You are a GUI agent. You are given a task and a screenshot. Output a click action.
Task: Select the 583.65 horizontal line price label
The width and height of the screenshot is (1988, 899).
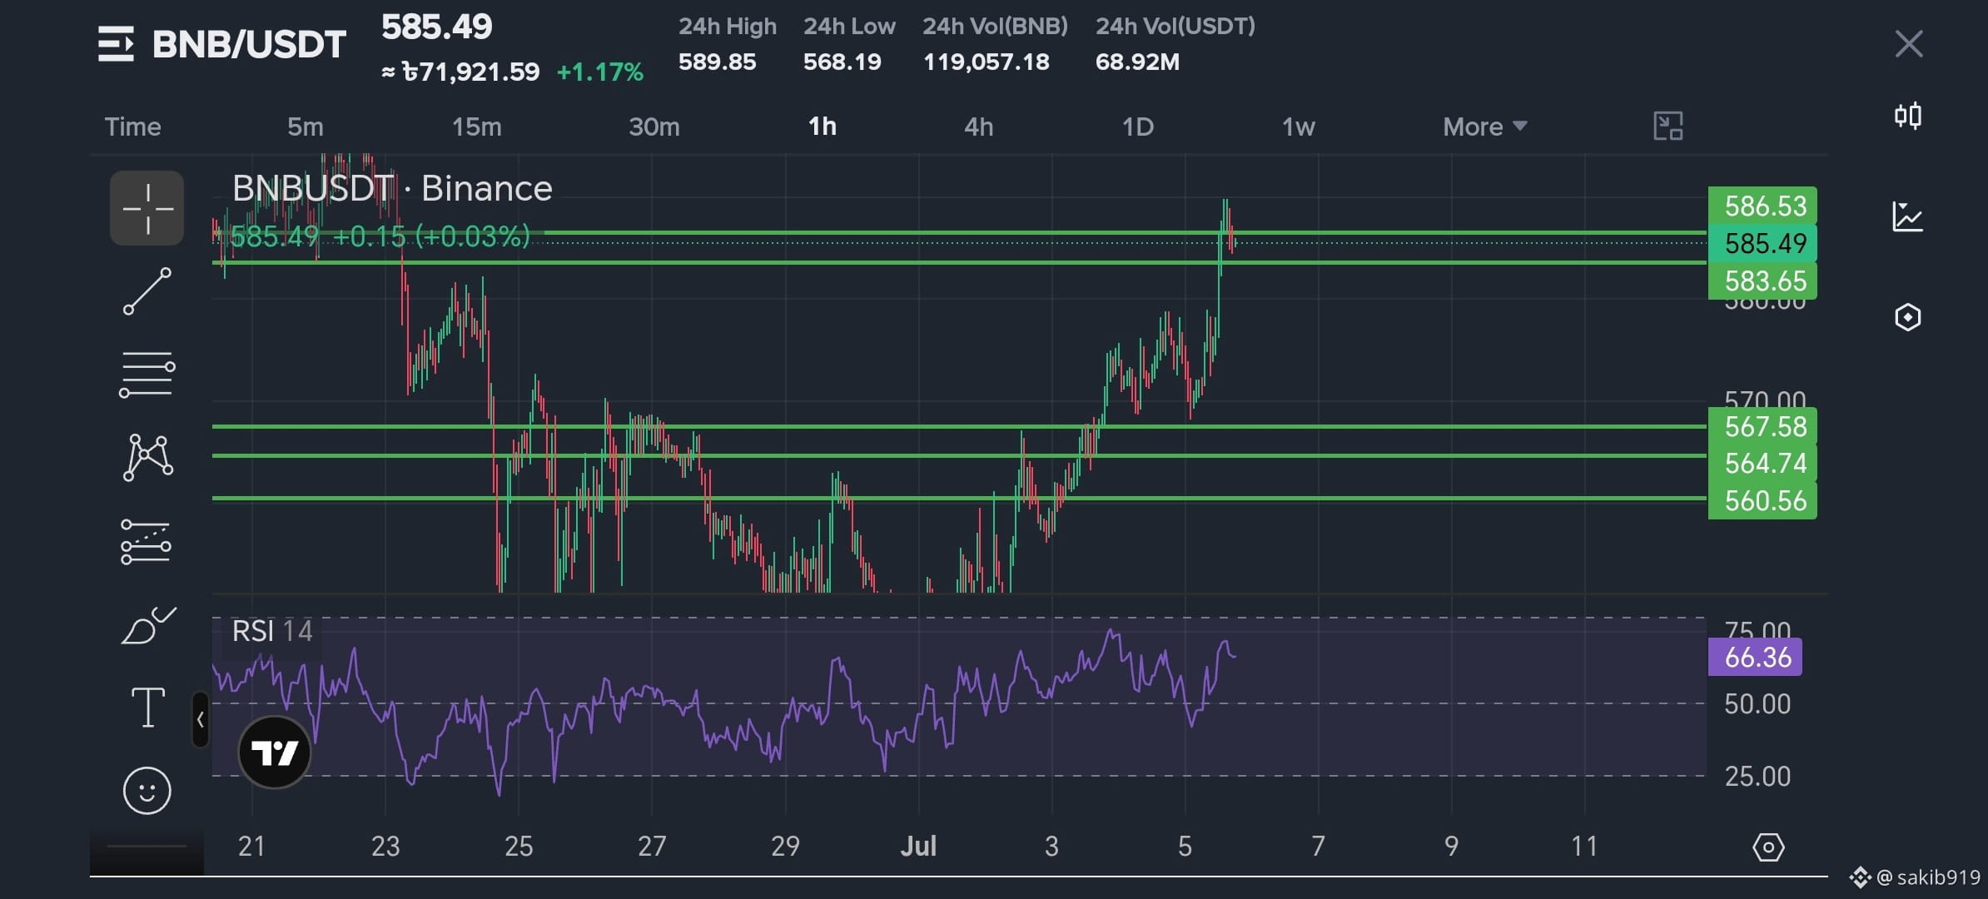click(1762, 281)
